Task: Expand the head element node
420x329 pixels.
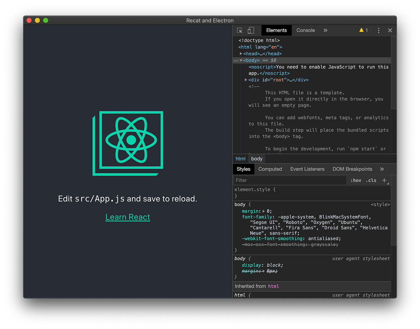Action: click(241, 53)
